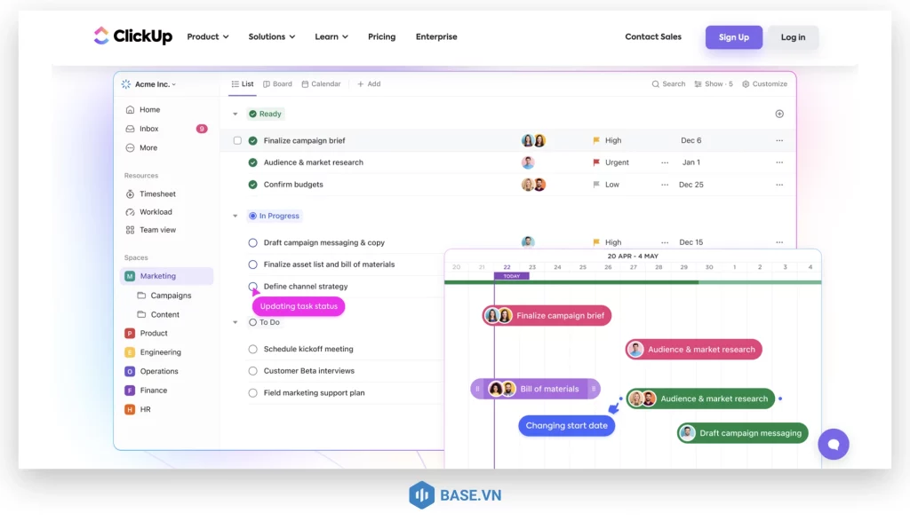The height and width of the screenshot is (521, 910).
Task: Expand the Product dropdown in navigation
Action: point(208,37)
